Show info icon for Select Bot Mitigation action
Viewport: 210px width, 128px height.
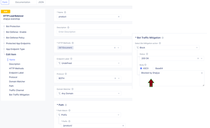pos(160,43)
